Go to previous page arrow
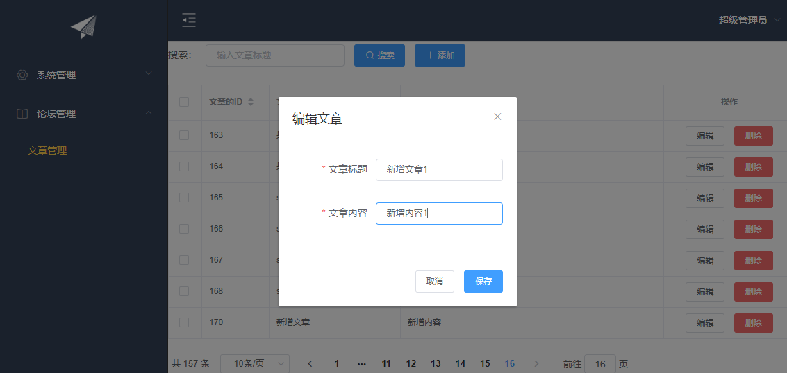This screenshot has height=373, width=787. pyautogui.click(x=310, y=364)
